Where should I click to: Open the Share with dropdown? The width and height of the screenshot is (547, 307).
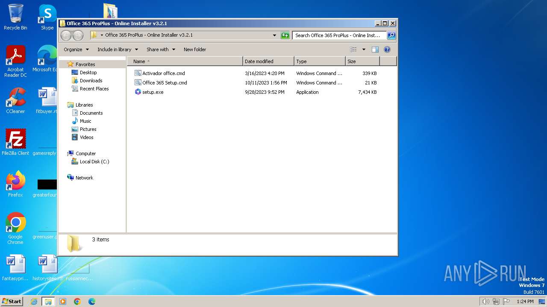click(161, 49)
